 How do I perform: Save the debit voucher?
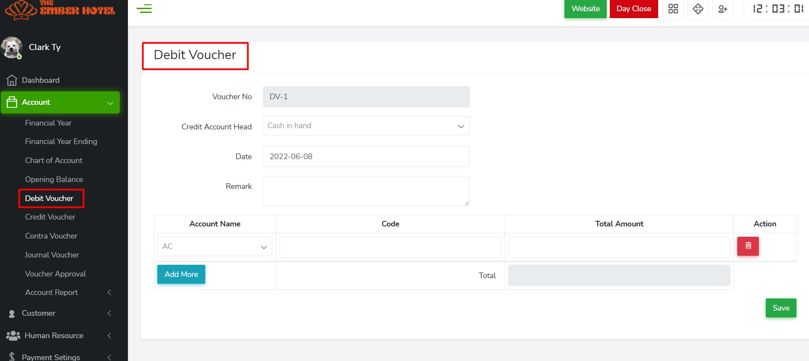coord(780,308)
